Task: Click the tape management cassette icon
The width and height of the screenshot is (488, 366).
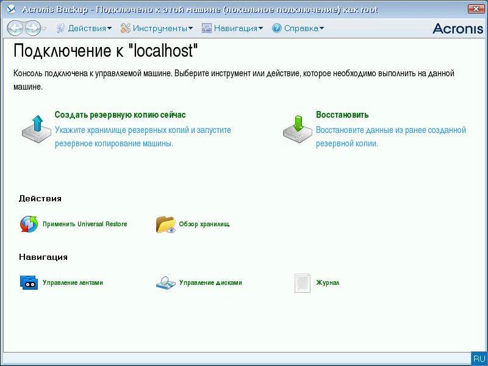Action: tap(29, 282)
